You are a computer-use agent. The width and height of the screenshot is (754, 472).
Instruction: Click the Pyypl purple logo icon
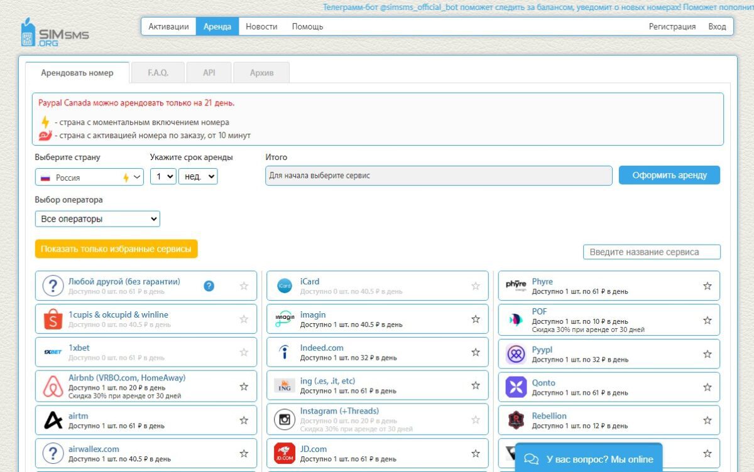coord(516,354)
